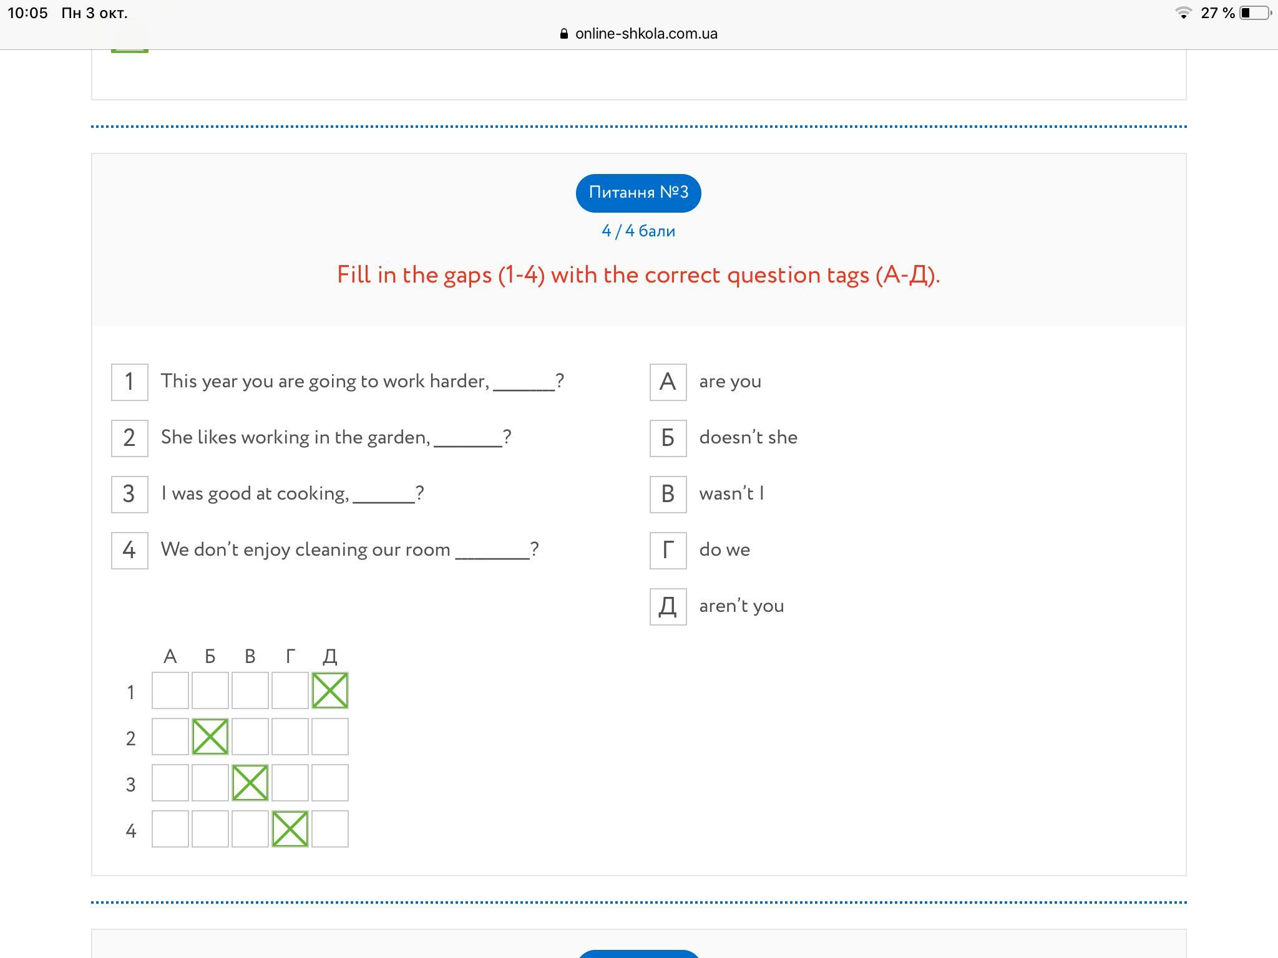Select answer option letter Д box
The width and height of the screenshot is (1278, 958).
[668, 607]
